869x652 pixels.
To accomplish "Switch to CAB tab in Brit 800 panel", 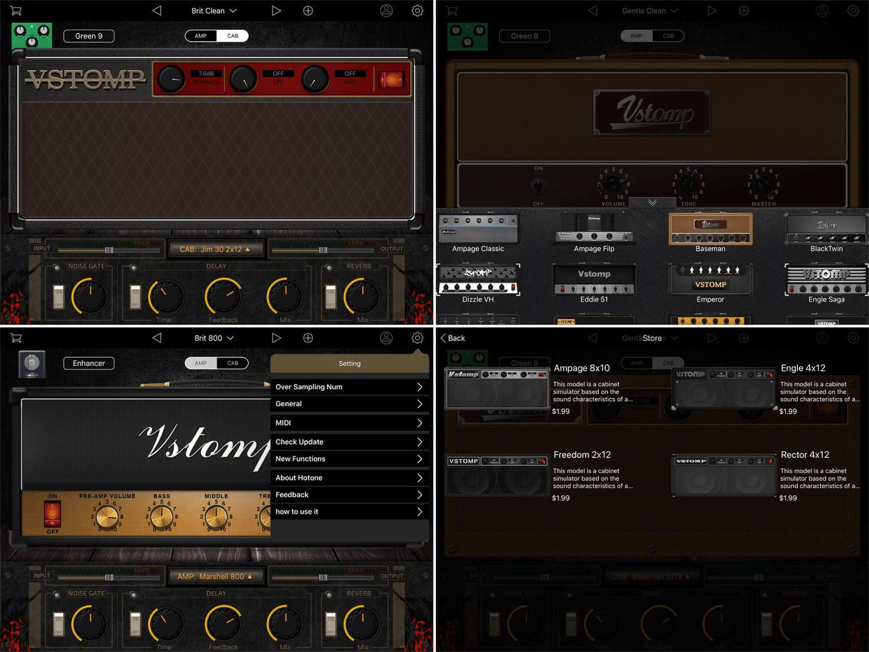I will tap(232, 363).
